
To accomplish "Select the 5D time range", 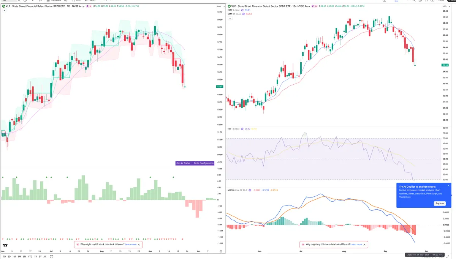I will click(x=9, y=256).
